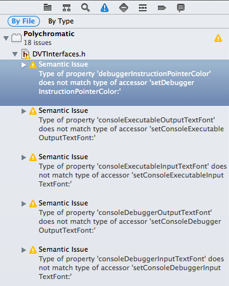229x286 pixels.
Task: Open the Breakpoint navigator tag icon
Action: pyautogui.click(x=162, y=8)
